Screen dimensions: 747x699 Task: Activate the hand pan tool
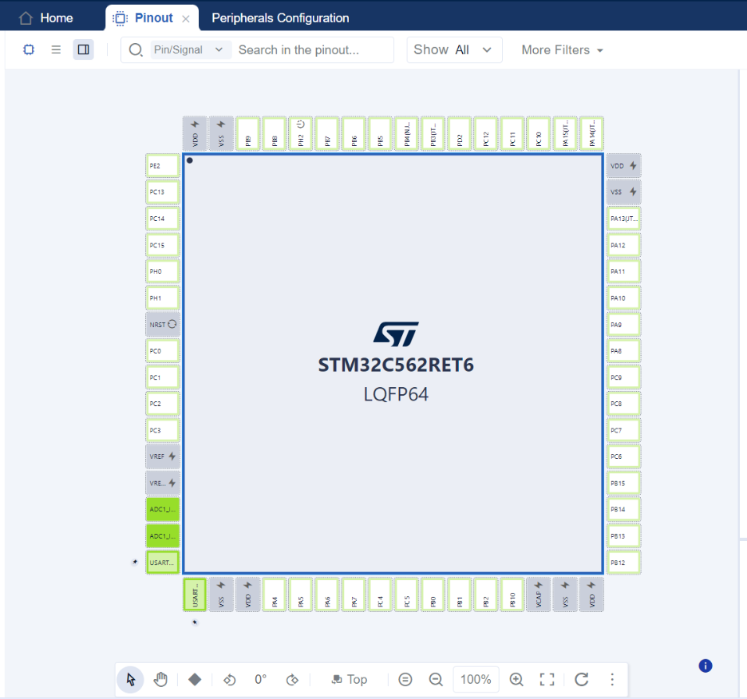(161, 680)
